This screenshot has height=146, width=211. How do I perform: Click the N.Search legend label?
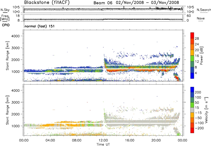click(204, 10)
